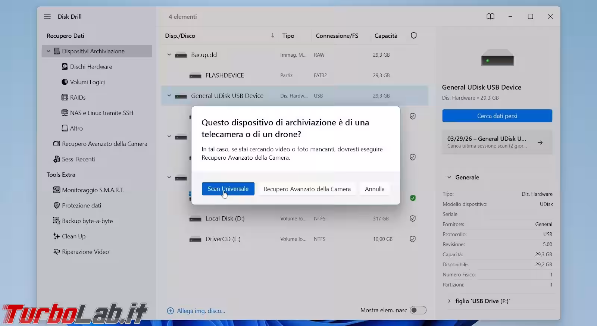Click the green protection shield in the device list

tap(413, 198)
